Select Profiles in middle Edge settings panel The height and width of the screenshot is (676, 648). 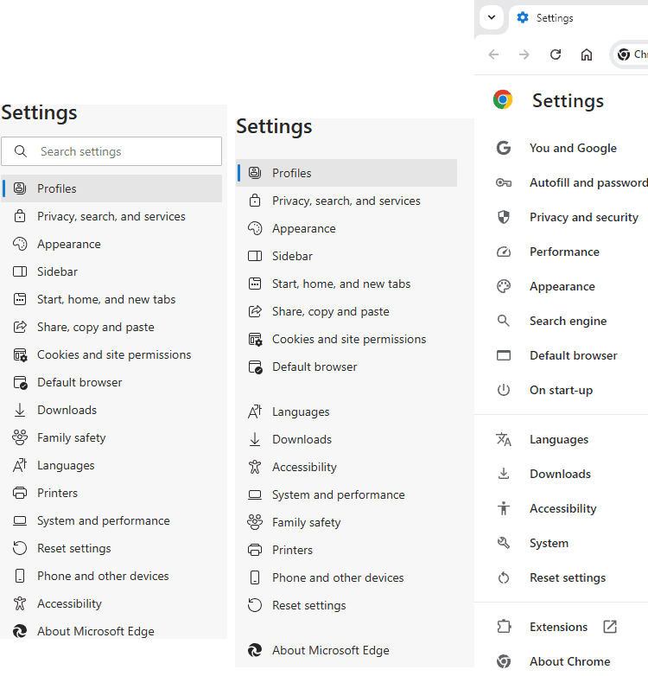(346, 173)
